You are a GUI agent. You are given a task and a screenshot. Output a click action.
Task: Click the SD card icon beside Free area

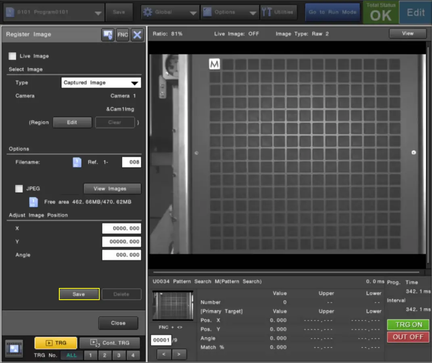point(34,202)
